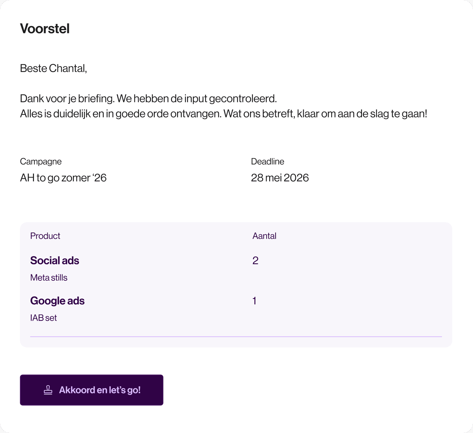Click the Aantal column header
473x433 pixels.
[x=264, y=236]
